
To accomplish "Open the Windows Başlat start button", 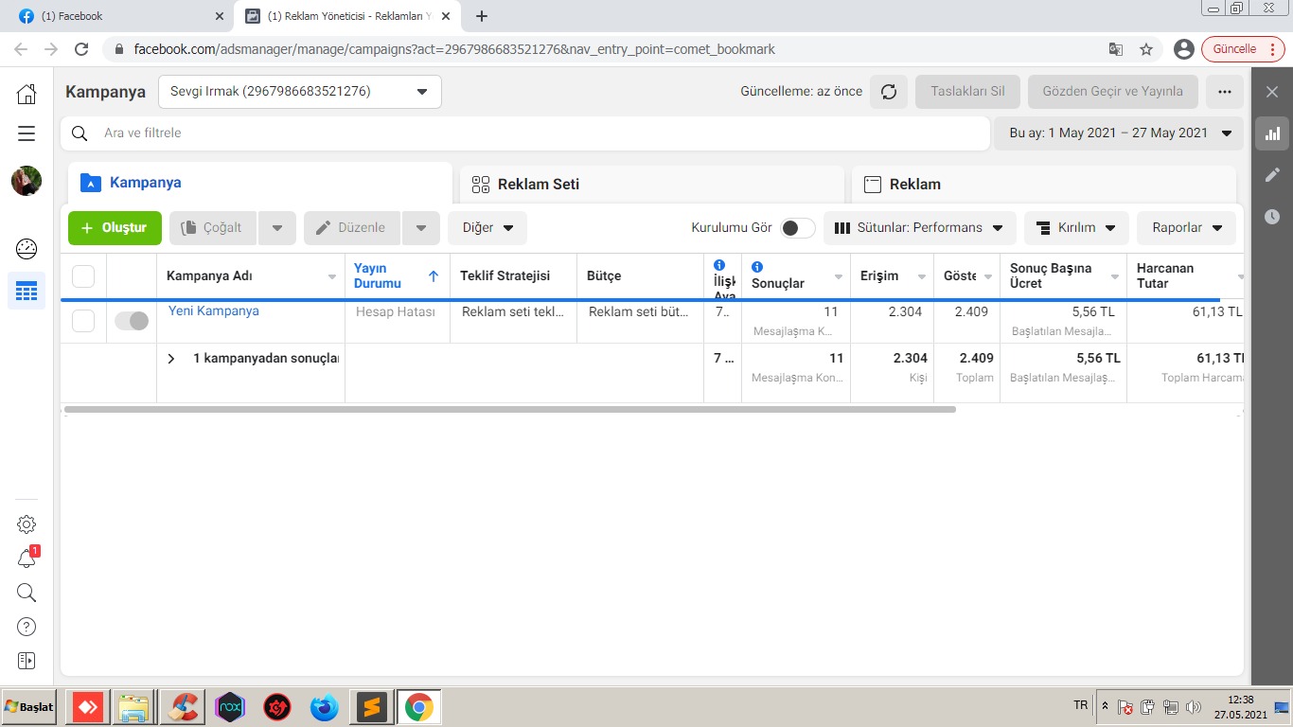I will 29,707.
